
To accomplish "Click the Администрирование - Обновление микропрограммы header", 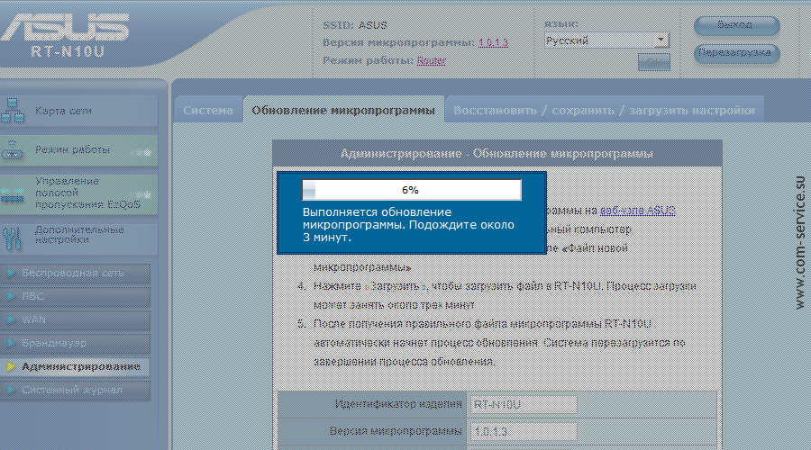I will 497,153.
